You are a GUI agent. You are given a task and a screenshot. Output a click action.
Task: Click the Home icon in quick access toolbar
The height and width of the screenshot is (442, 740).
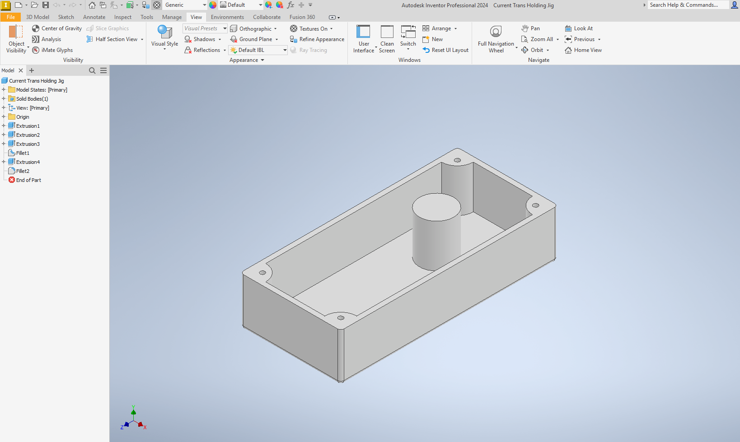pos(92,5)
